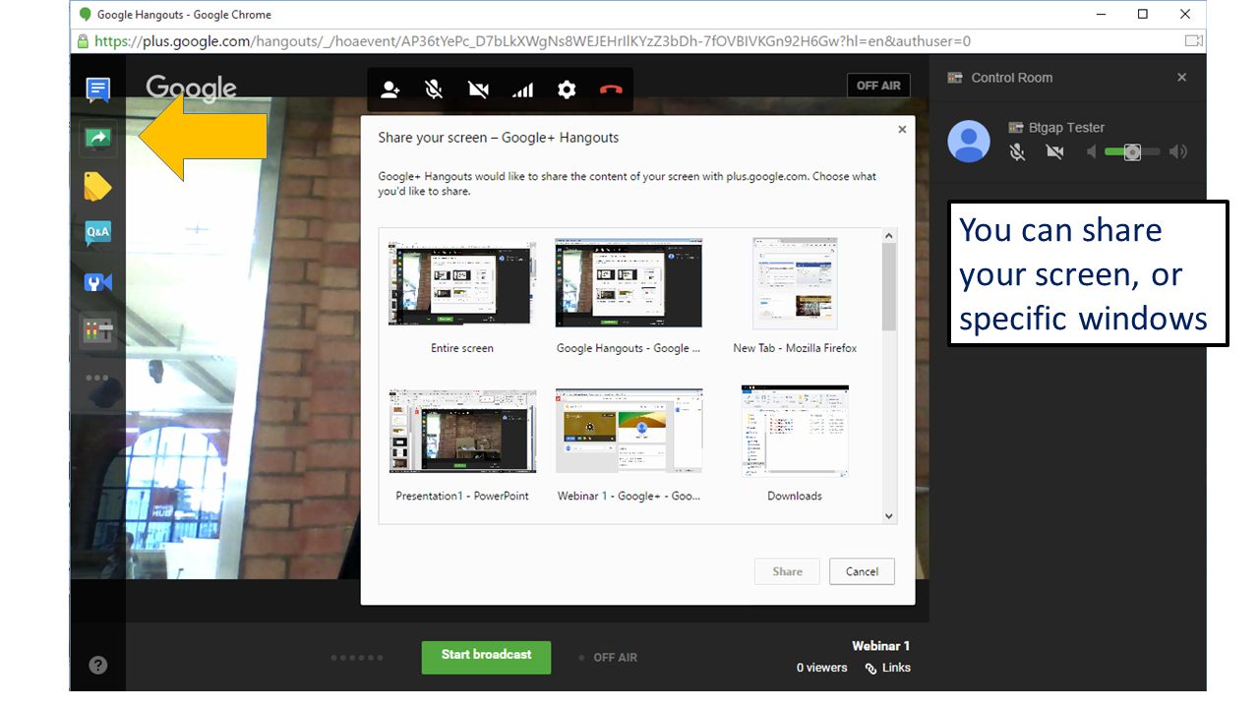Image resolution: width=1259 pixels, height=708 pixels.
Task: Open the help question mark icon
Action: (x=98, y=665)
